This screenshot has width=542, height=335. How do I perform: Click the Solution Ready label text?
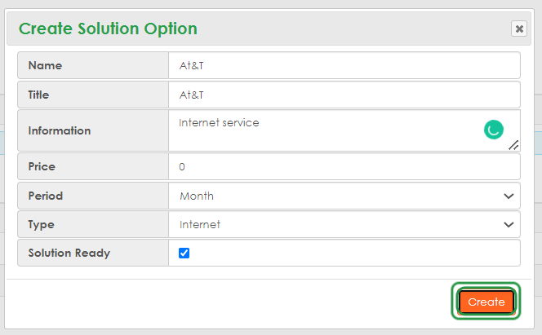[x=69, y=253]
